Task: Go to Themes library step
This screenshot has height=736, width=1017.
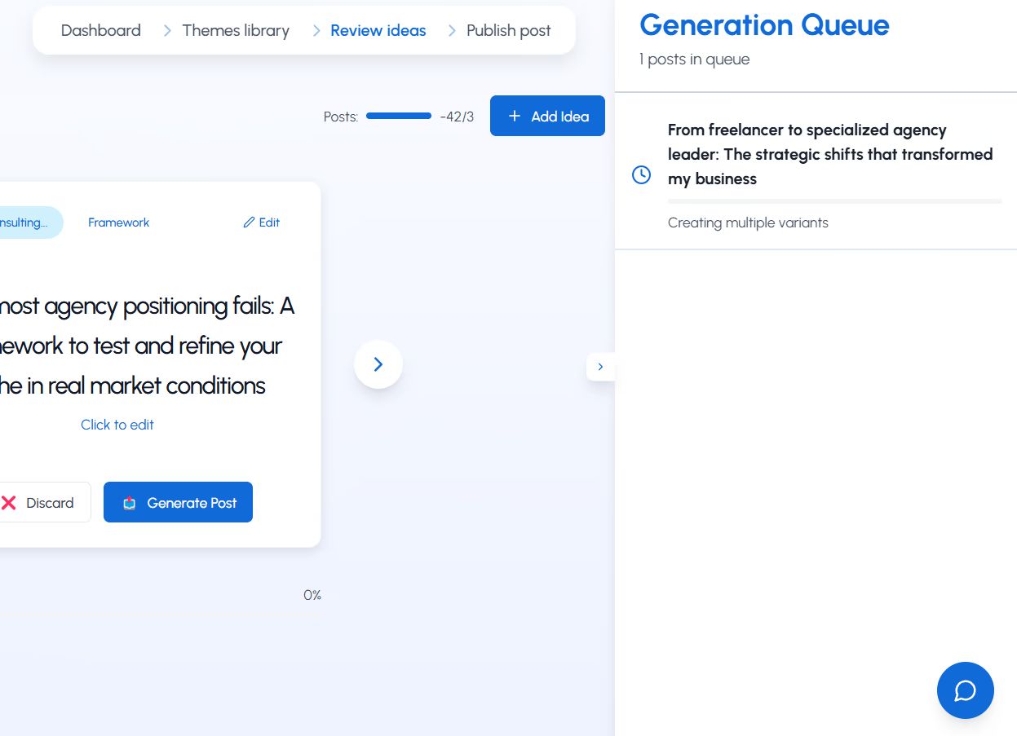Action: coord(236,31)
